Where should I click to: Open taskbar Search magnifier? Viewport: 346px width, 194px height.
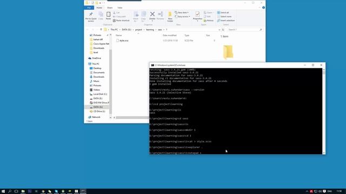[10, 191]
